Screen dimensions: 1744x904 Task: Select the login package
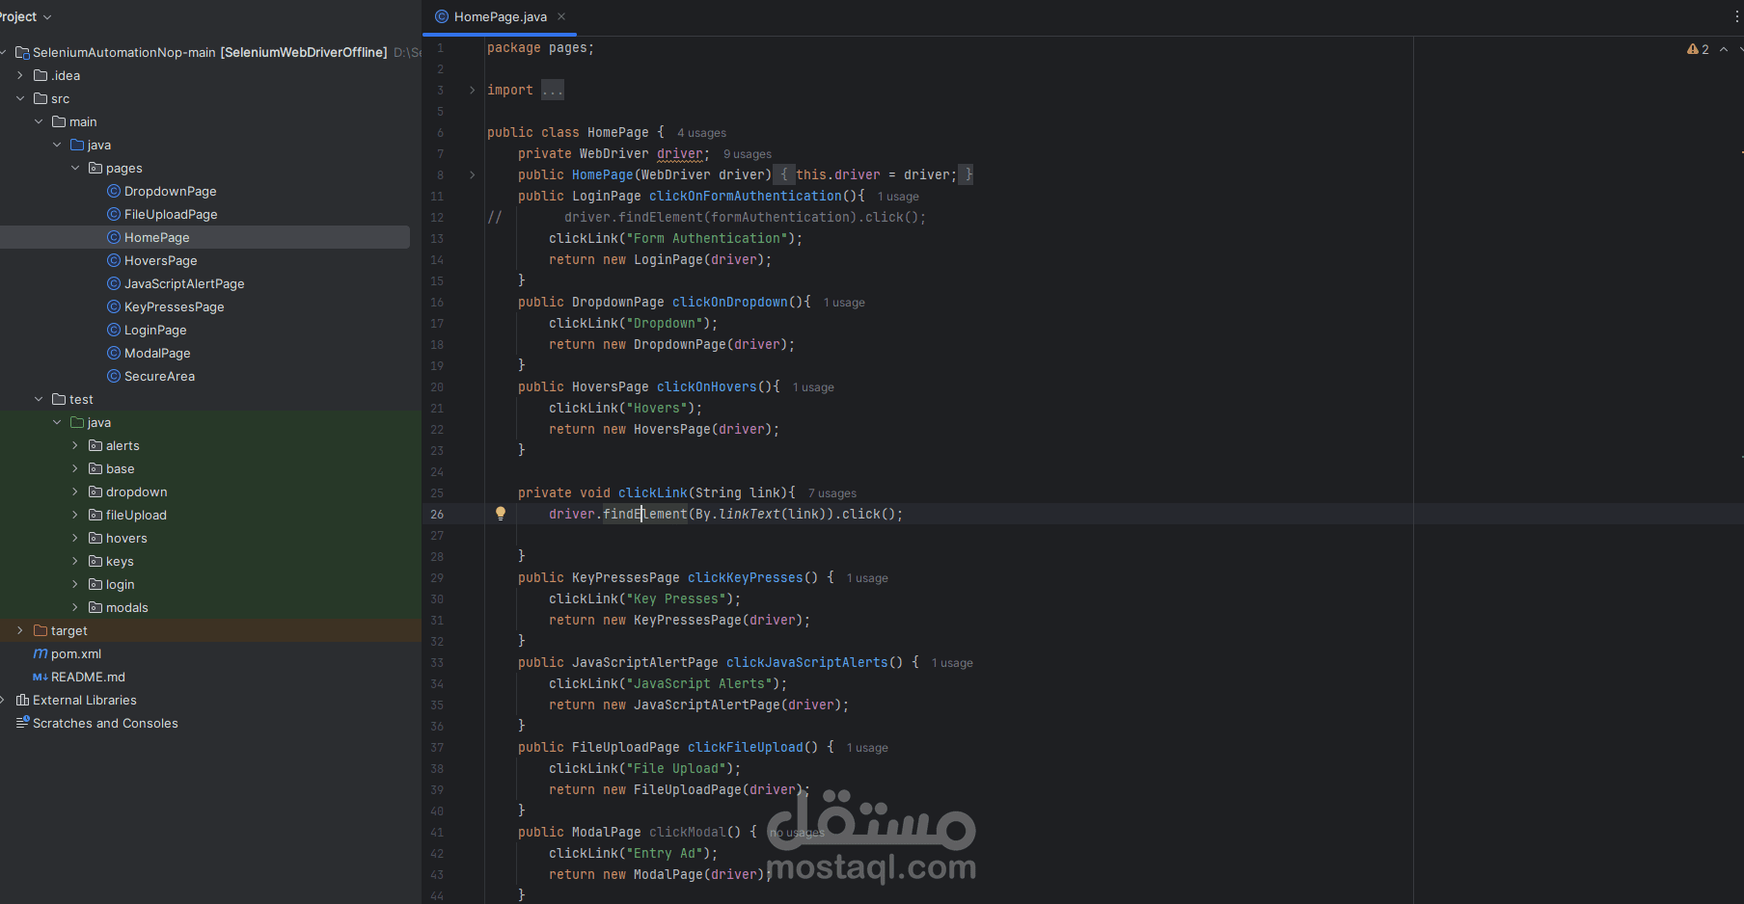click(x=120, y=584)
